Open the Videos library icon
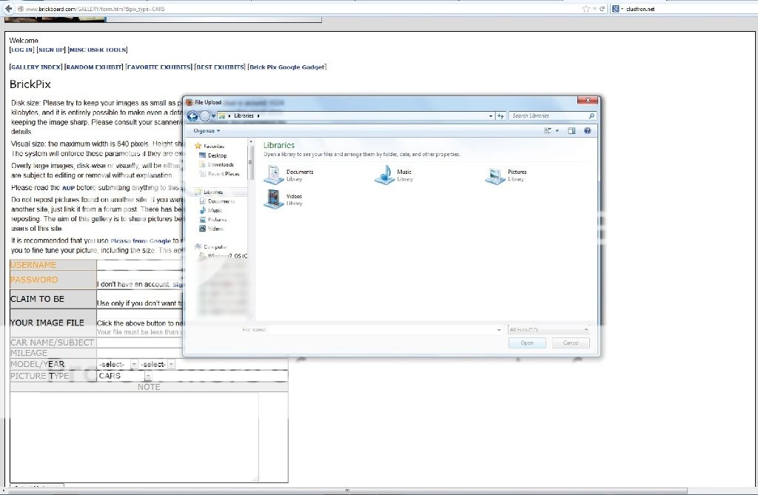This screenshot has height=495, width=758. tap(275, 199)
